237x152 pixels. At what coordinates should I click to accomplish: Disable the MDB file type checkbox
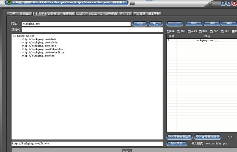200,31
